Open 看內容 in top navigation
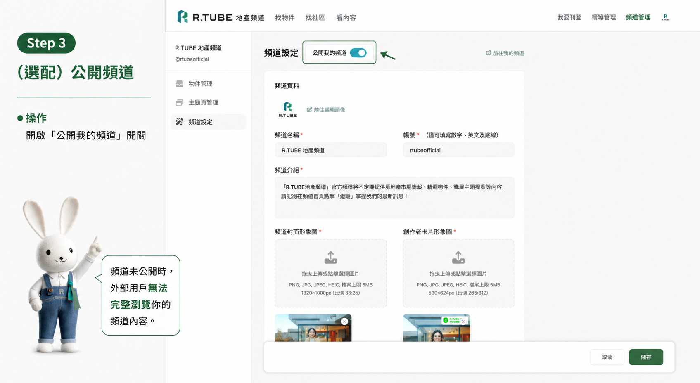 346,18
